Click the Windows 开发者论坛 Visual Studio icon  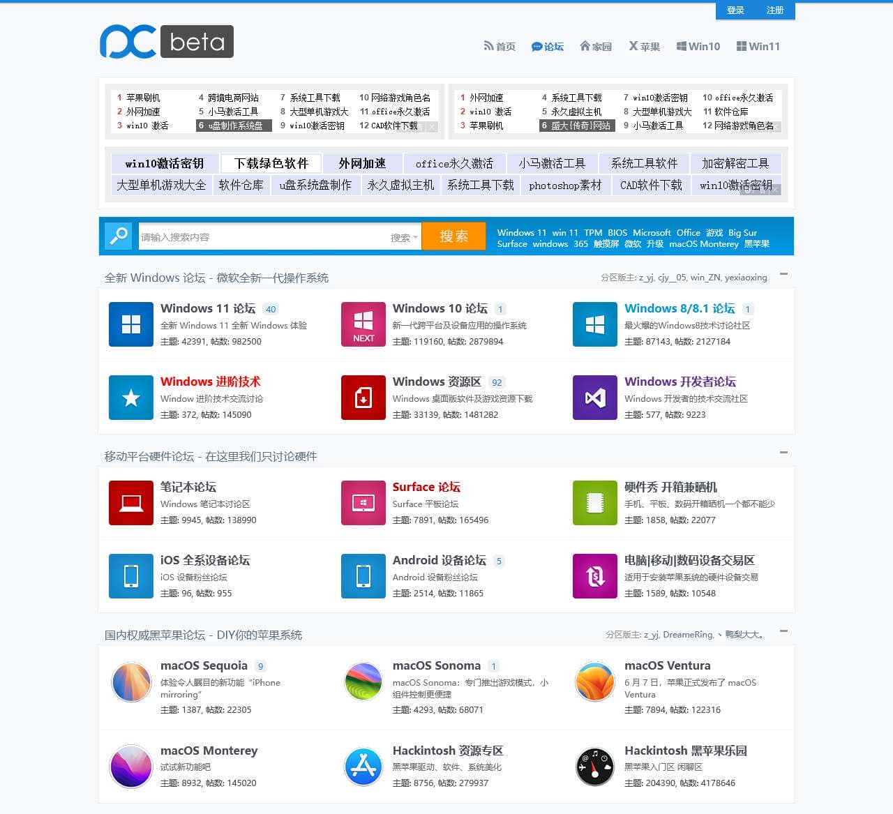pyautogui.click(x=595, y=398)
